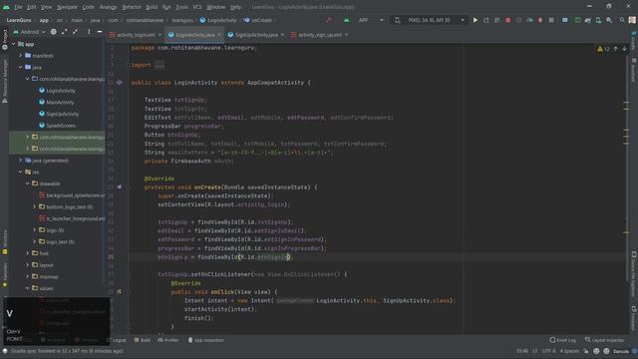Jump to previous highlighted error arrow
638x359 pixels.
click(616, 49)
